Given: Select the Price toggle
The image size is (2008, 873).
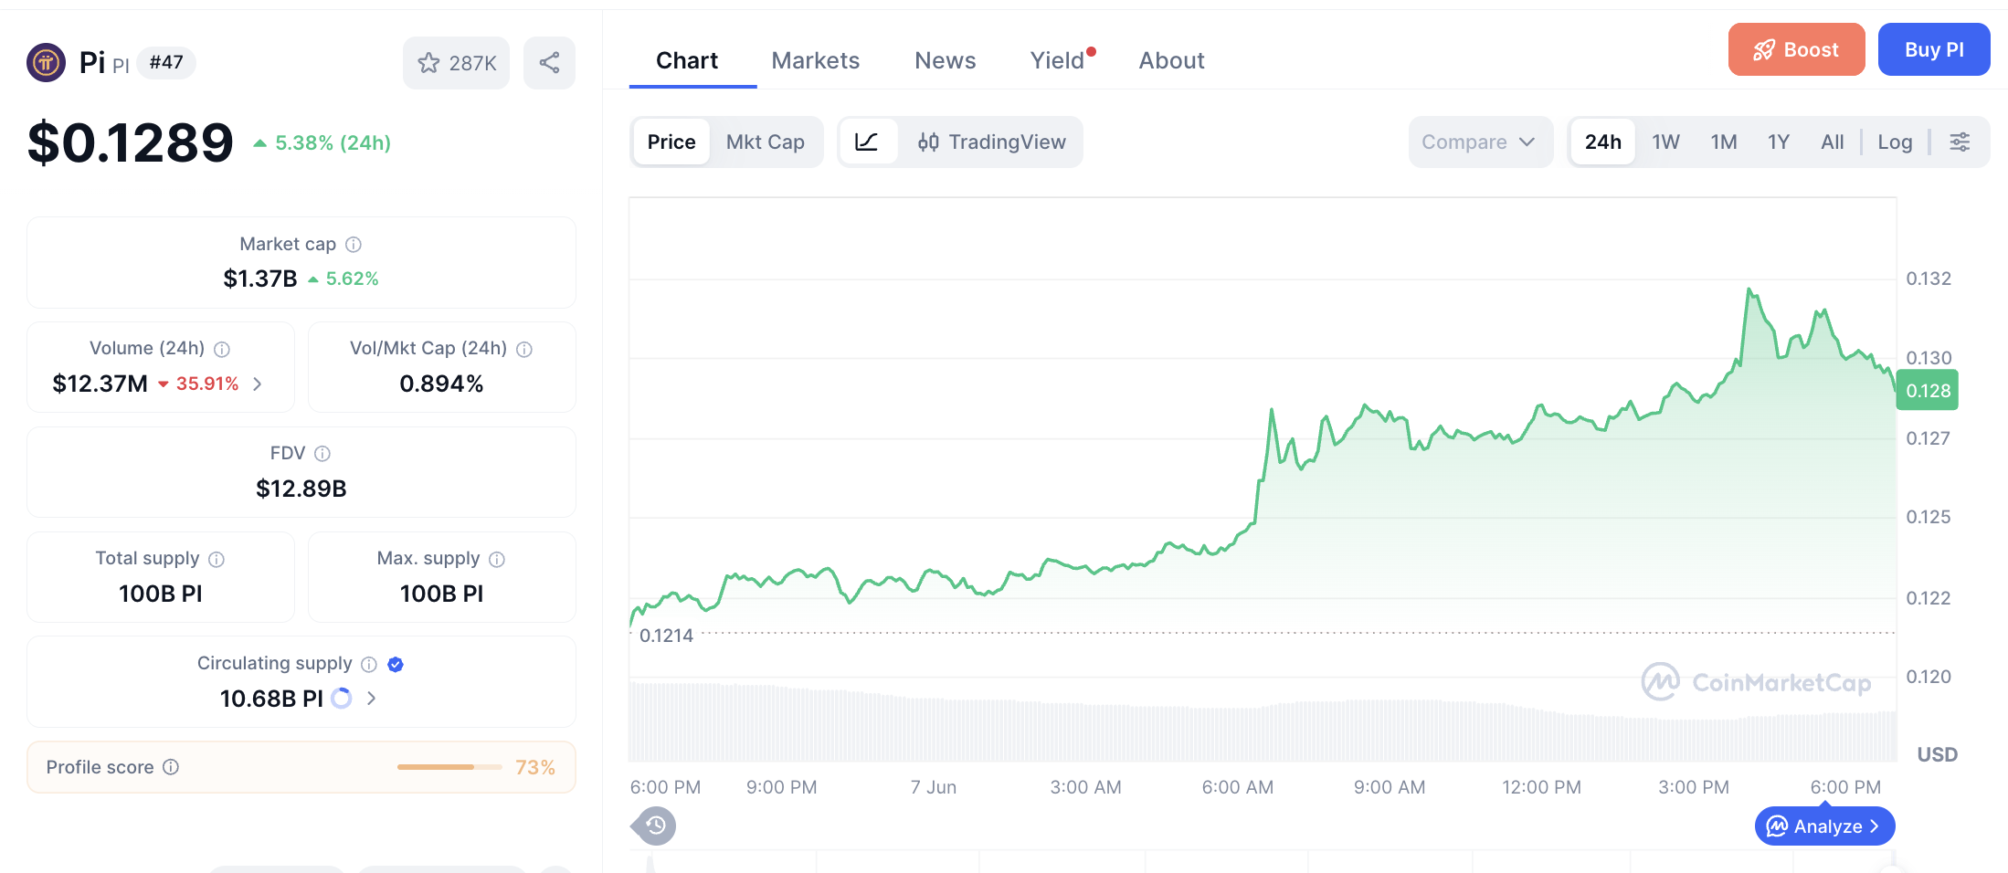Looking at the screenshot, I should [671, 142].
